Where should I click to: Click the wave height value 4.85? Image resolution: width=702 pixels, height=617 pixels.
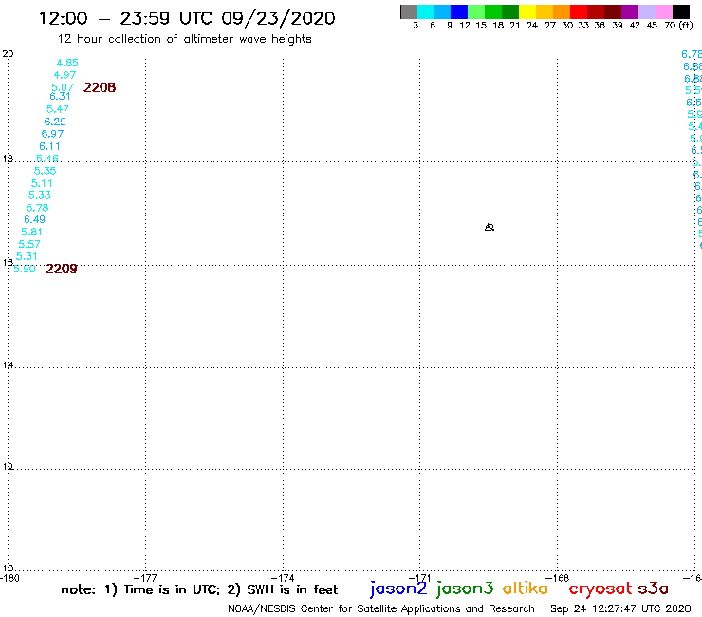[67, 63]
